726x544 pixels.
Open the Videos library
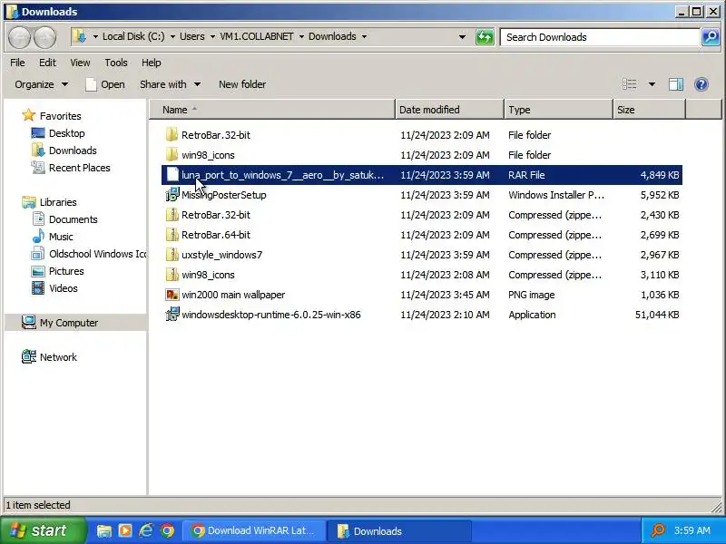63,288
